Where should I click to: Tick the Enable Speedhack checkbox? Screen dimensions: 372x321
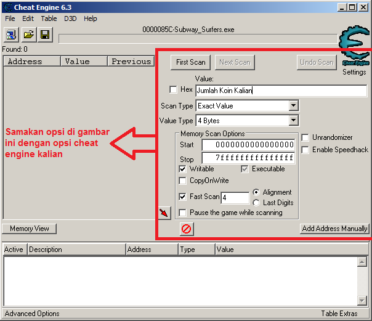click(305, 150)
